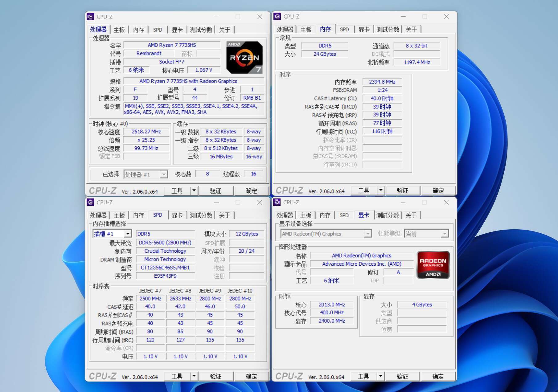The width and height of the screenshot is (558, 392).
Task: Click 确定 button in memory window
Action: coord(438,190)
